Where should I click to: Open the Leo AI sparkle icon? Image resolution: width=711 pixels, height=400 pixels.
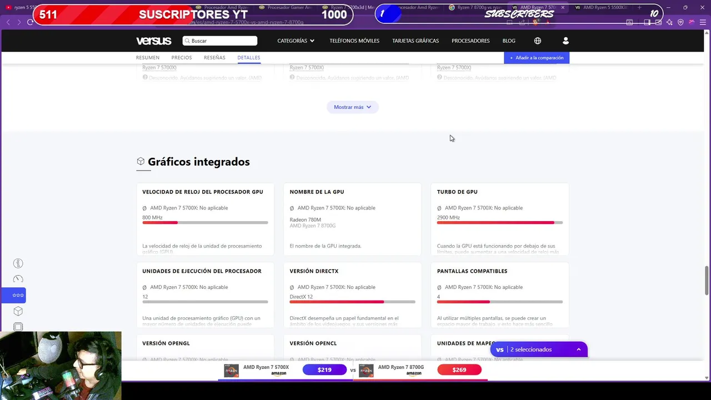click(669, 22)
